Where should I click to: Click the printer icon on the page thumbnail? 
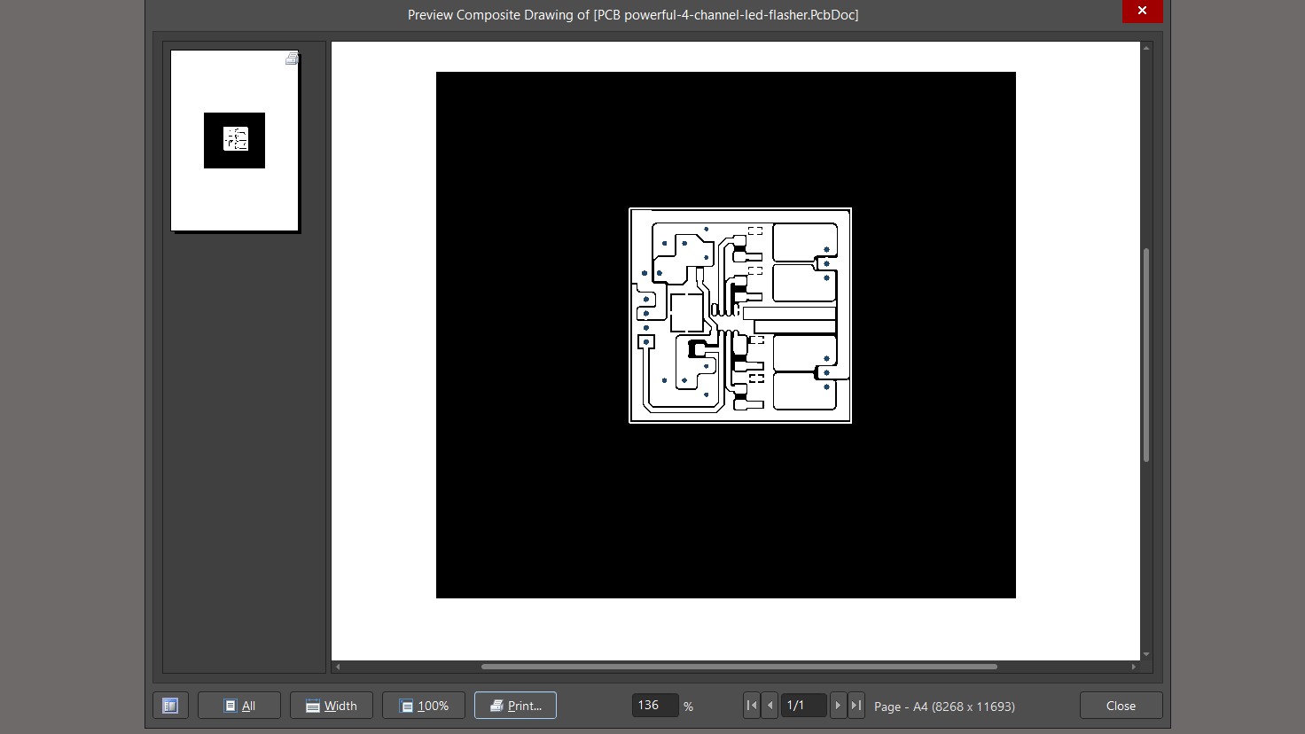pyautogui.click(x=292, y=59)
